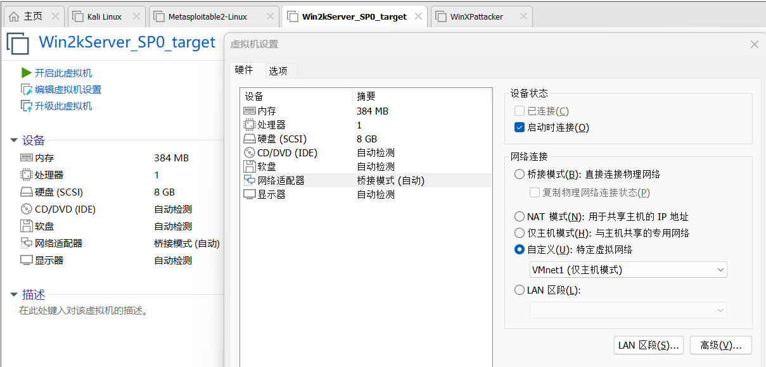The height and width of the screenshot is (367, 766).
Task: Close the 主页 tab
Action: 55,16
